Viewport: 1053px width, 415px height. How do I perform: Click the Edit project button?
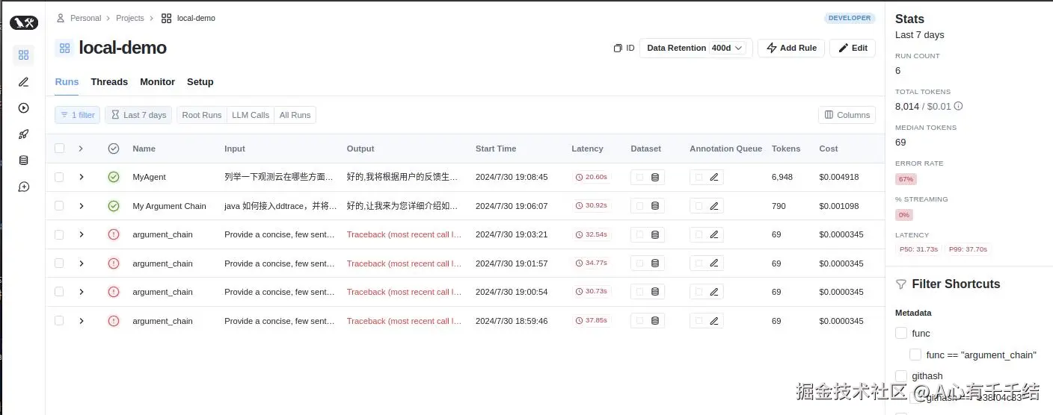(x=853, y=48)
